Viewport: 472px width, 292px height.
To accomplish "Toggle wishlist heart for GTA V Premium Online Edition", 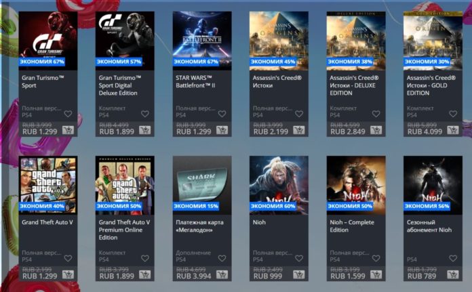I will [x=145, y=258].
